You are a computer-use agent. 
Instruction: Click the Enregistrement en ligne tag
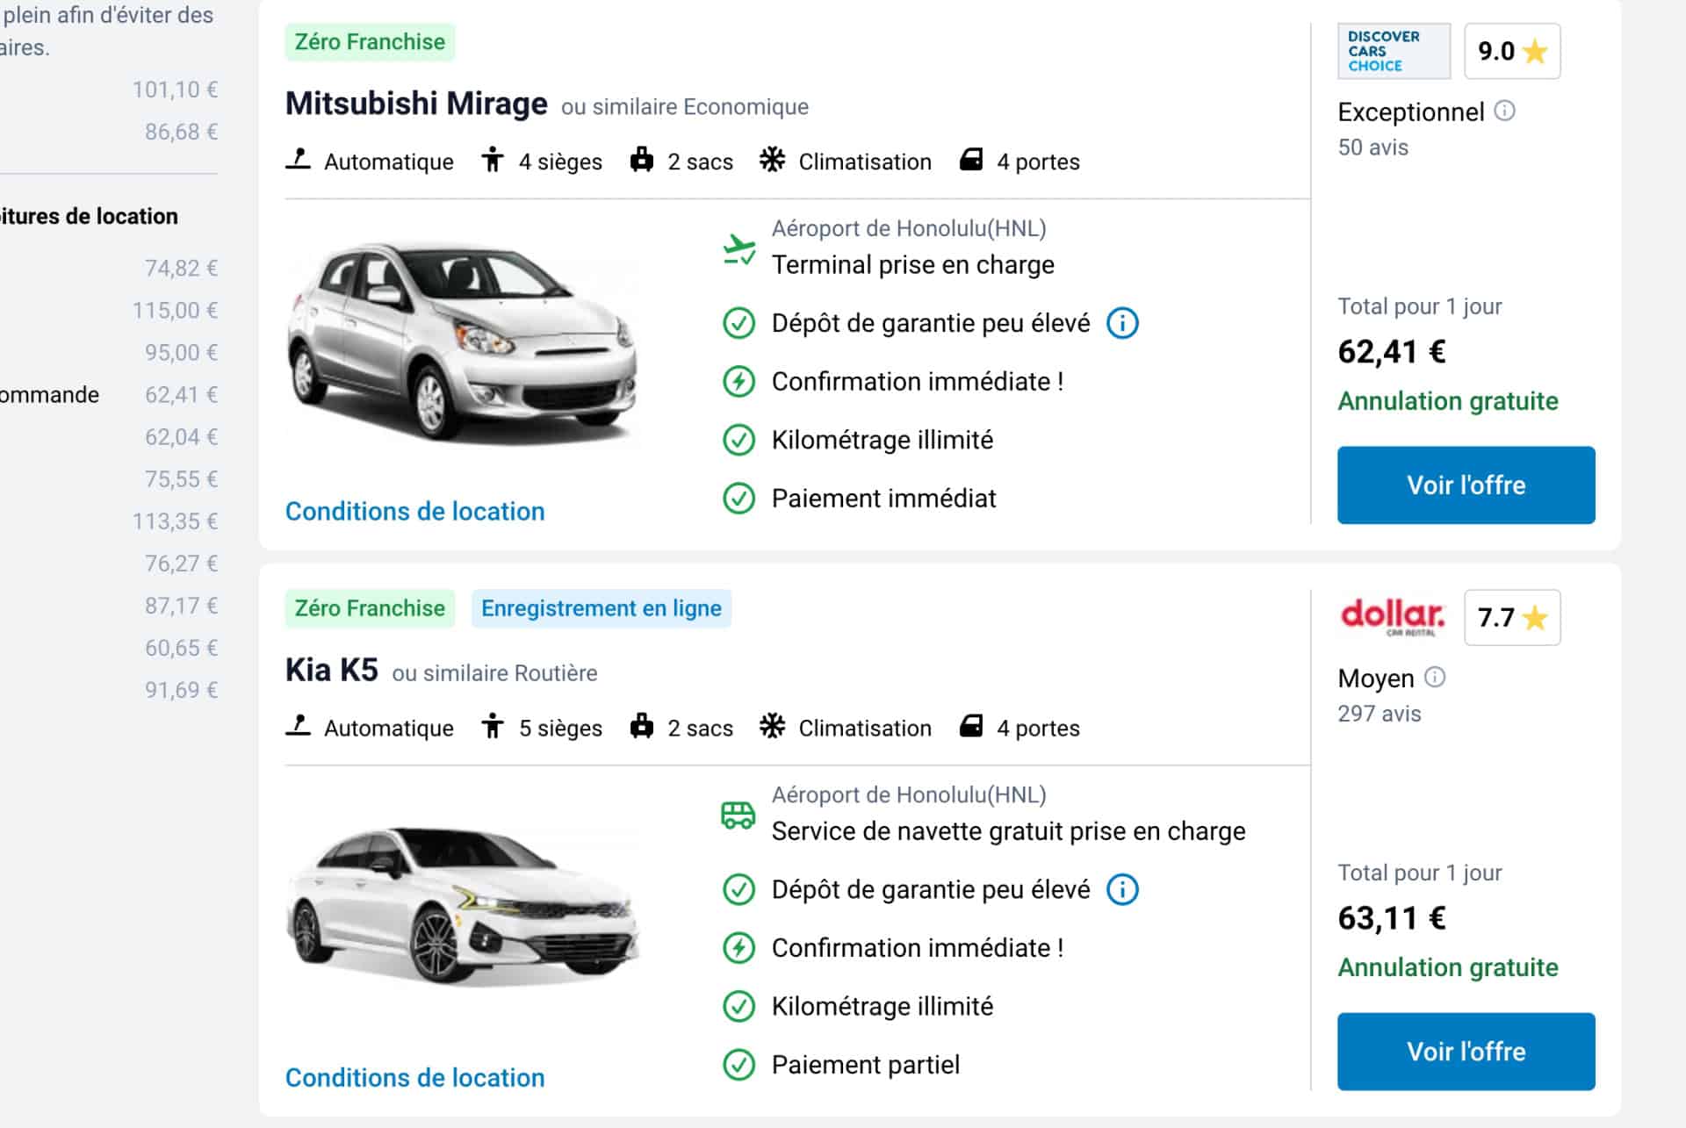point(601,608)
